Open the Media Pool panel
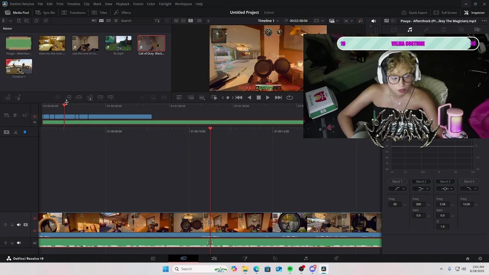This screenshot has width=489, height=275. click(x=17, y=13)
